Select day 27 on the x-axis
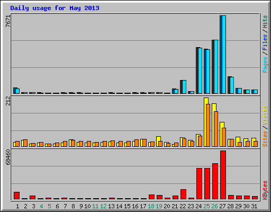 pyautogui.click(x=222, y=206)
